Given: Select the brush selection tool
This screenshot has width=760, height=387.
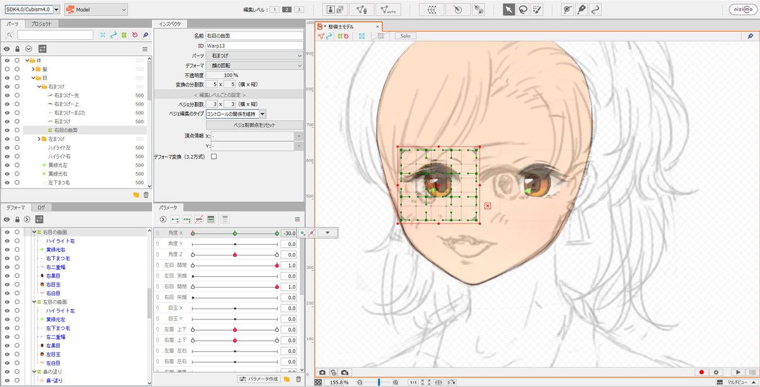Looking at the screenshot, I should tap(537, 9).
